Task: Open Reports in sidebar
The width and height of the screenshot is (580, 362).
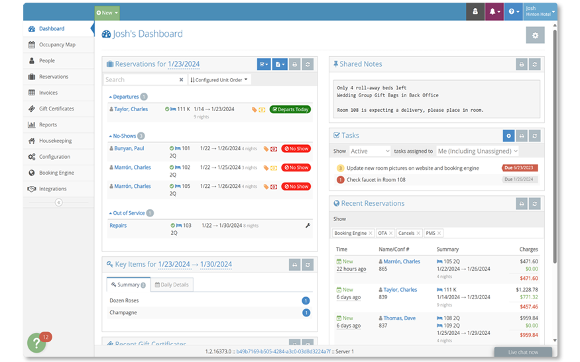Action: coord(58,125)
